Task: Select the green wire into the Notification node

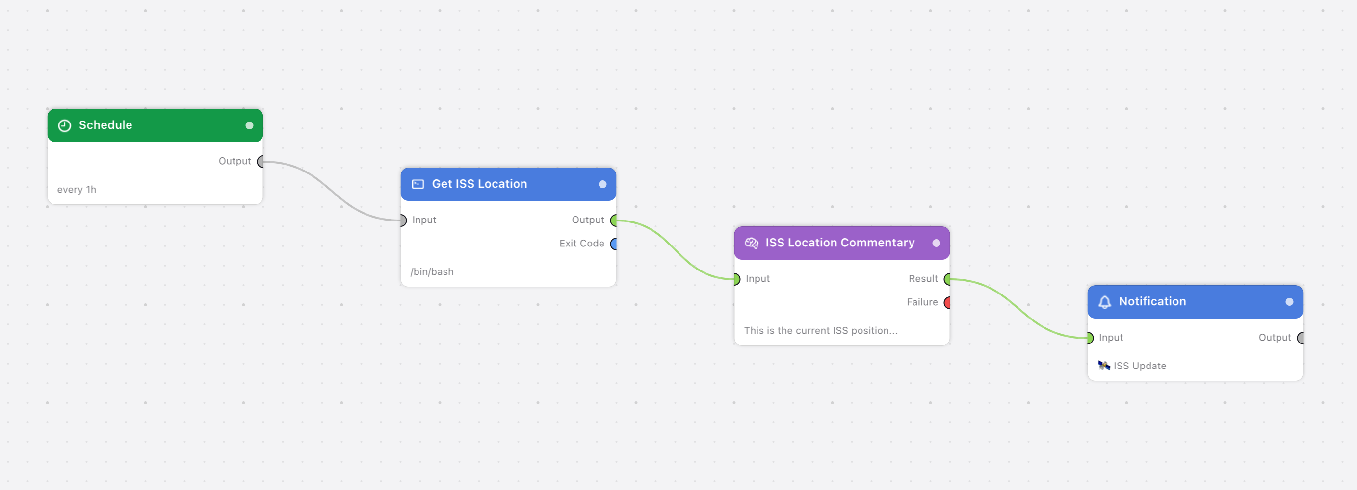Action: click(1019, 308)
